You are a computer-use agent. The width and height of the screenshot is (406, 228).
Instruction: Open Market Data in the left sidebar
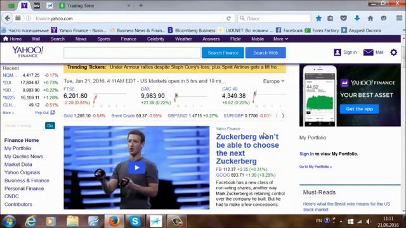(x=18, y=164)
